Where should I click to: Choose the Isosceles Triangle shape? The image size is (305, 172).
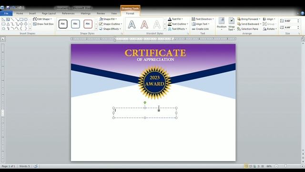(x=8, y=24)
